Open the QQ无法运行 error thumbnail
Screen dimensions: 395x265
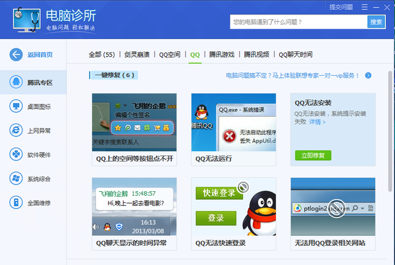234,123
